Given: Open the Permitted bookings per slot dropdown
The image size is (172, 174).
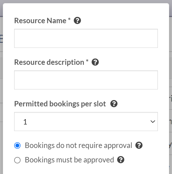Looking at the screenshot, I should click(86, 122).
